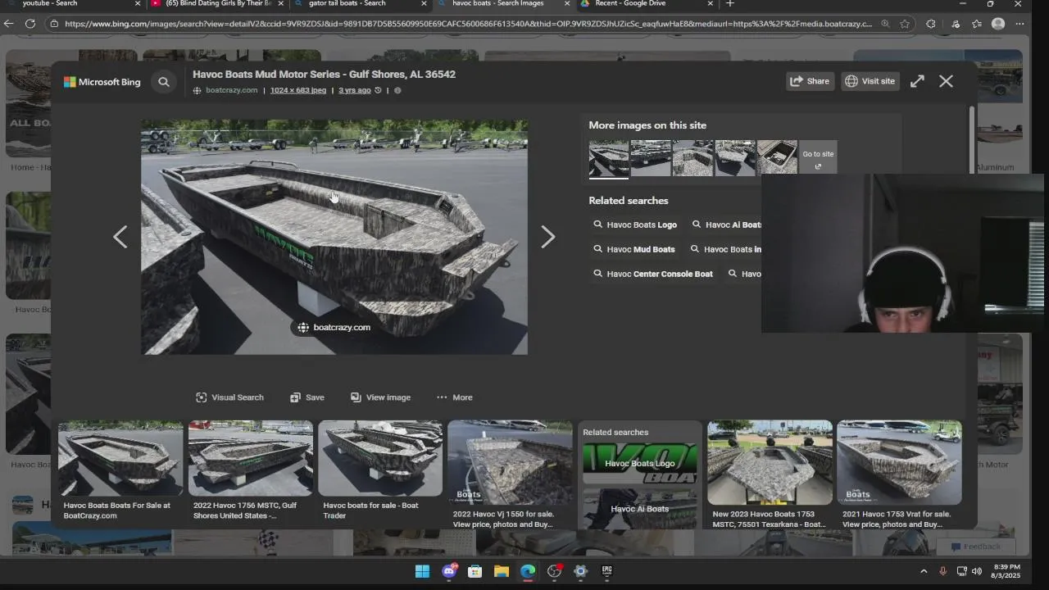This screenshot has height=590, width=1049.
Task: Open the Windows Start menu
Action: [422, 571]
